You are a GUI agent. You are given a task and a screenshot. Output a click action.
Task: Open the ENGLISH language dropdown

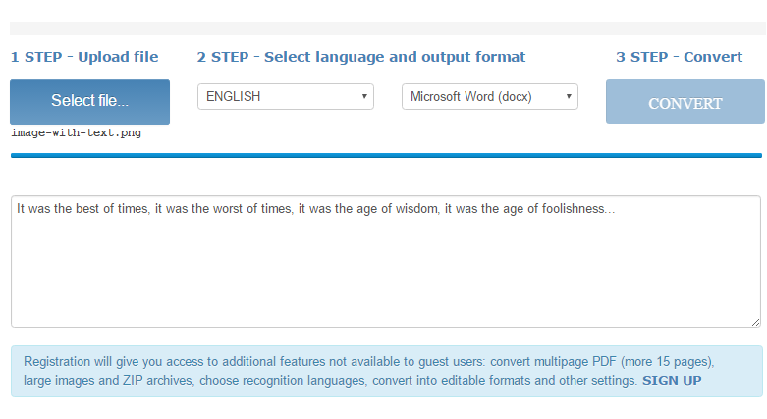(x=286, y=96)
